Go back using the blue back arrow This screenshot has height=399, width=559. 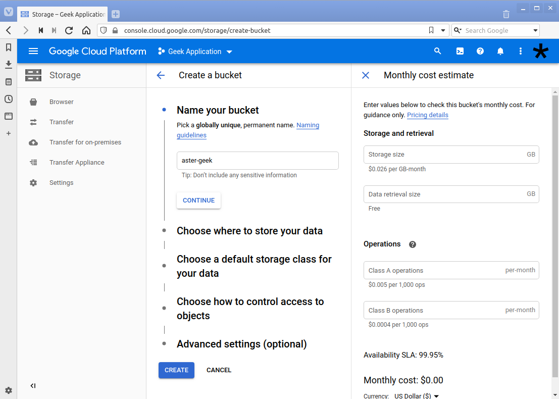pyautogui.click(x=161, y=75)
